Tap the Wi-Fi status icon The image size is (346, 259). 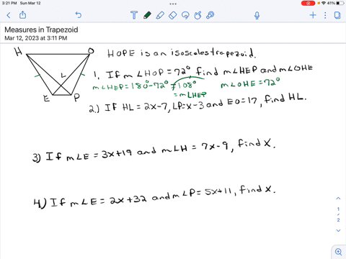point(324,3)
